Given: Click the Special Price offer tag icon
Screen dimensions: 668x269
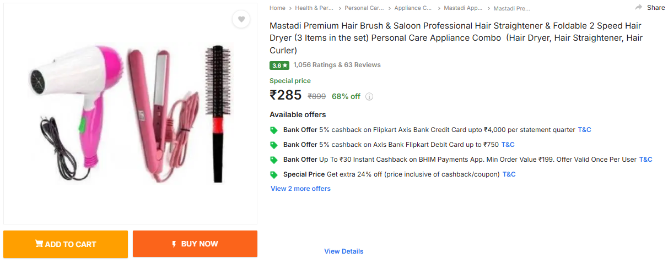Looking at the screenshot, I should coord(273,175).
